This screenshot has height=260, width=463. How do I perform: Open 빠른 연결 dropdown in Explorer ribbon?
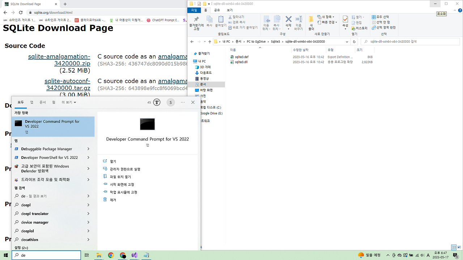[x=327, y=22]
